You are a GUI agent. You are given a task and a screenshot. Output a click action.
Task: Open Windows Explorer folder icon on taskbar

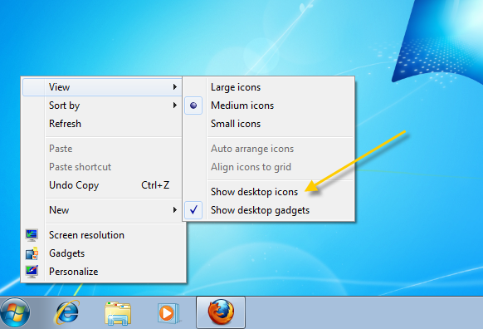[118, 313]
